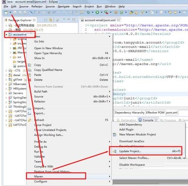Select Add Dependency in Maven submenu
This screenshot has height=186, width=188.
[x=130, y=124]
